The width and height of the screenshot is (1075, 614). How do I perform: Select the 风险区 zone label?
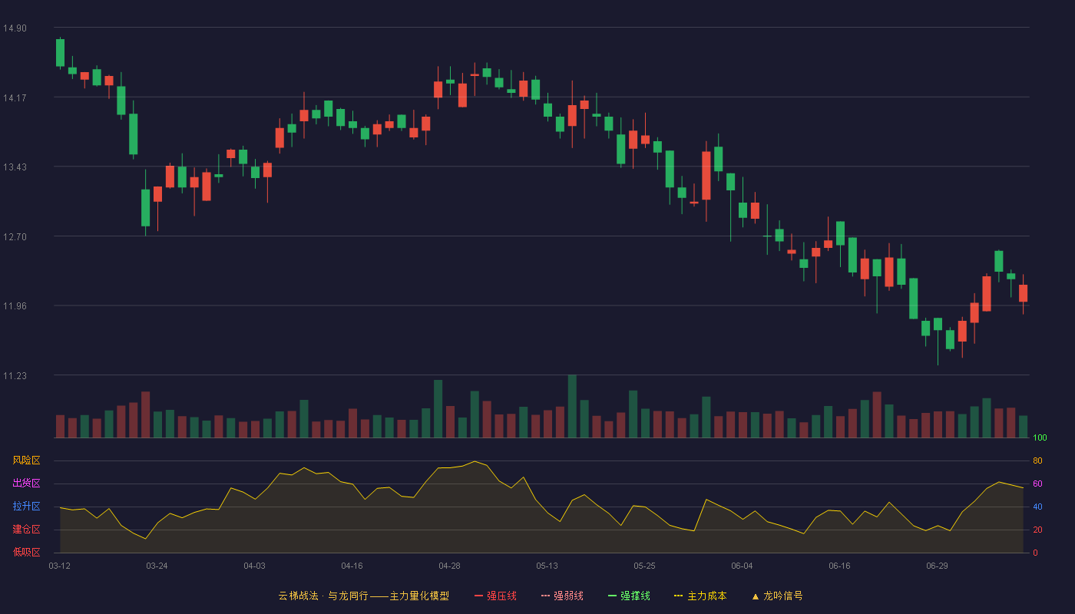(26, 460)
